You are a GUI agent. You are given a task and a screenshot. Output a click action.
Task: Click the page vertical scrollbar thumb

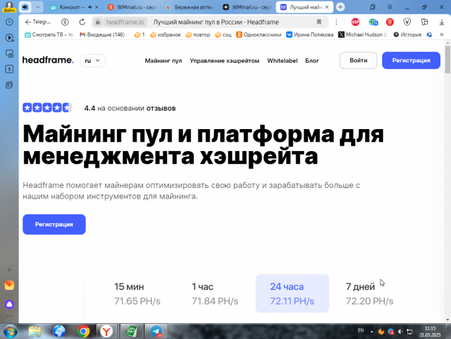click(x=448, y=59)
